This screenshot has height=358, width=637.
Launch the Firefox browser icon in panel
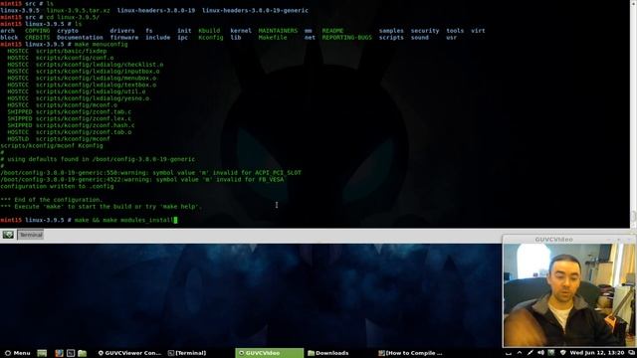click(x=59, y=353)
